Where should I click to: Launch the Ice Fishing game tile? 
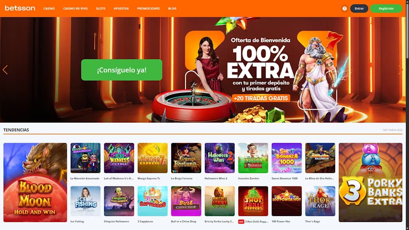85,201
